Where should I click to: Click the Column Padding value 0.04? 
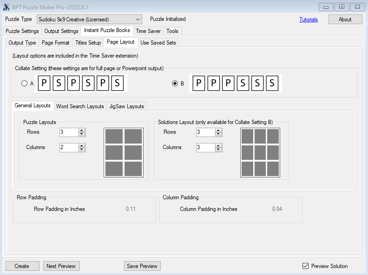(x=277, y=209)
